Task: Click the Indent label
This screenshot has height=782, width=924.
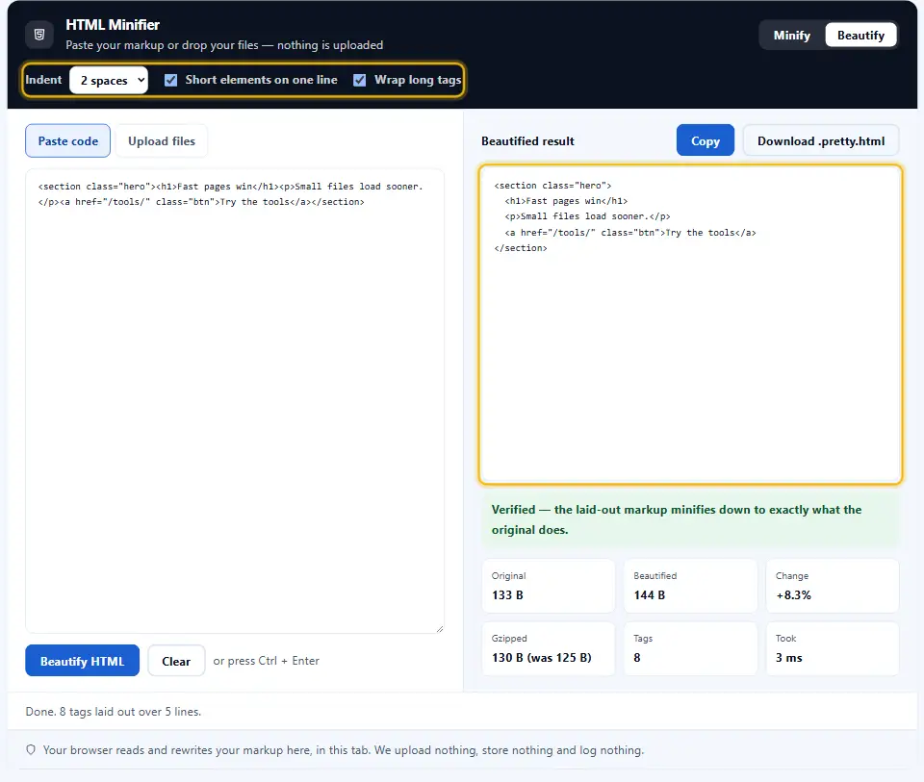Action: (x=43, y=80)
